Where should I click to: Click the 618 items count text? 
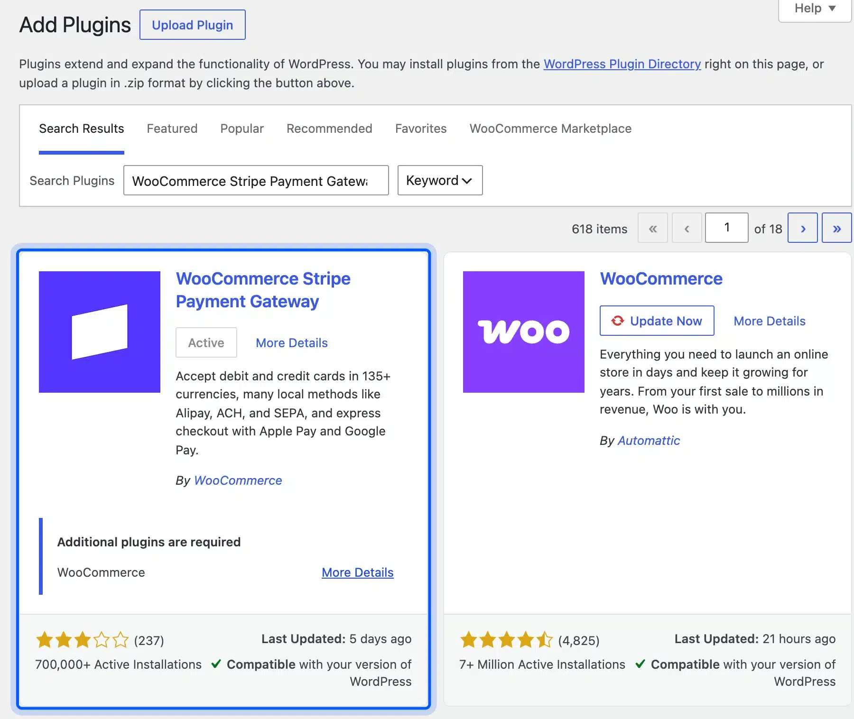599,229
